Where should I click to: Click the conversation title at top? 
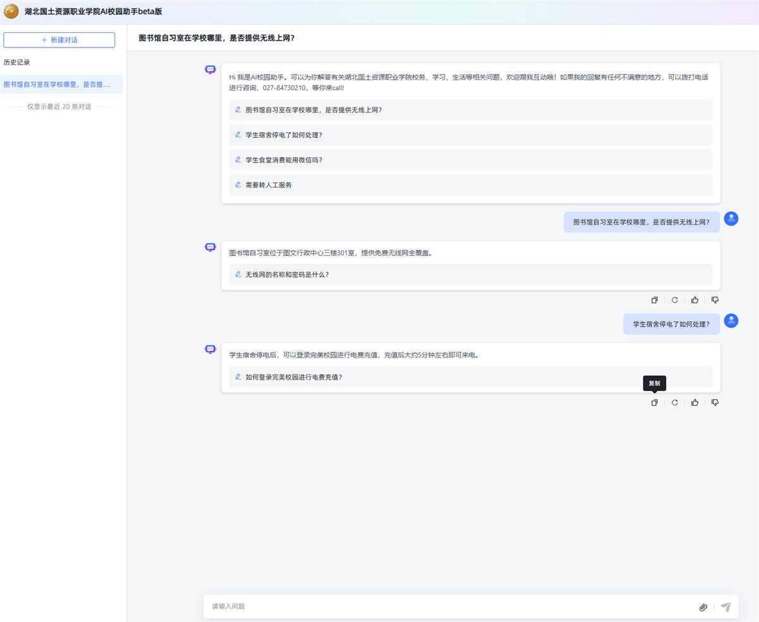217,38
